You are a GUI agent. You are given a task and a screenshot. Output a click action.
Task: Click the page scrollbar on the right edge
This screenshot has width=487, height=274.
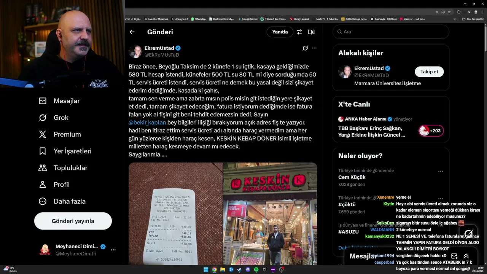tap(485, 38)
